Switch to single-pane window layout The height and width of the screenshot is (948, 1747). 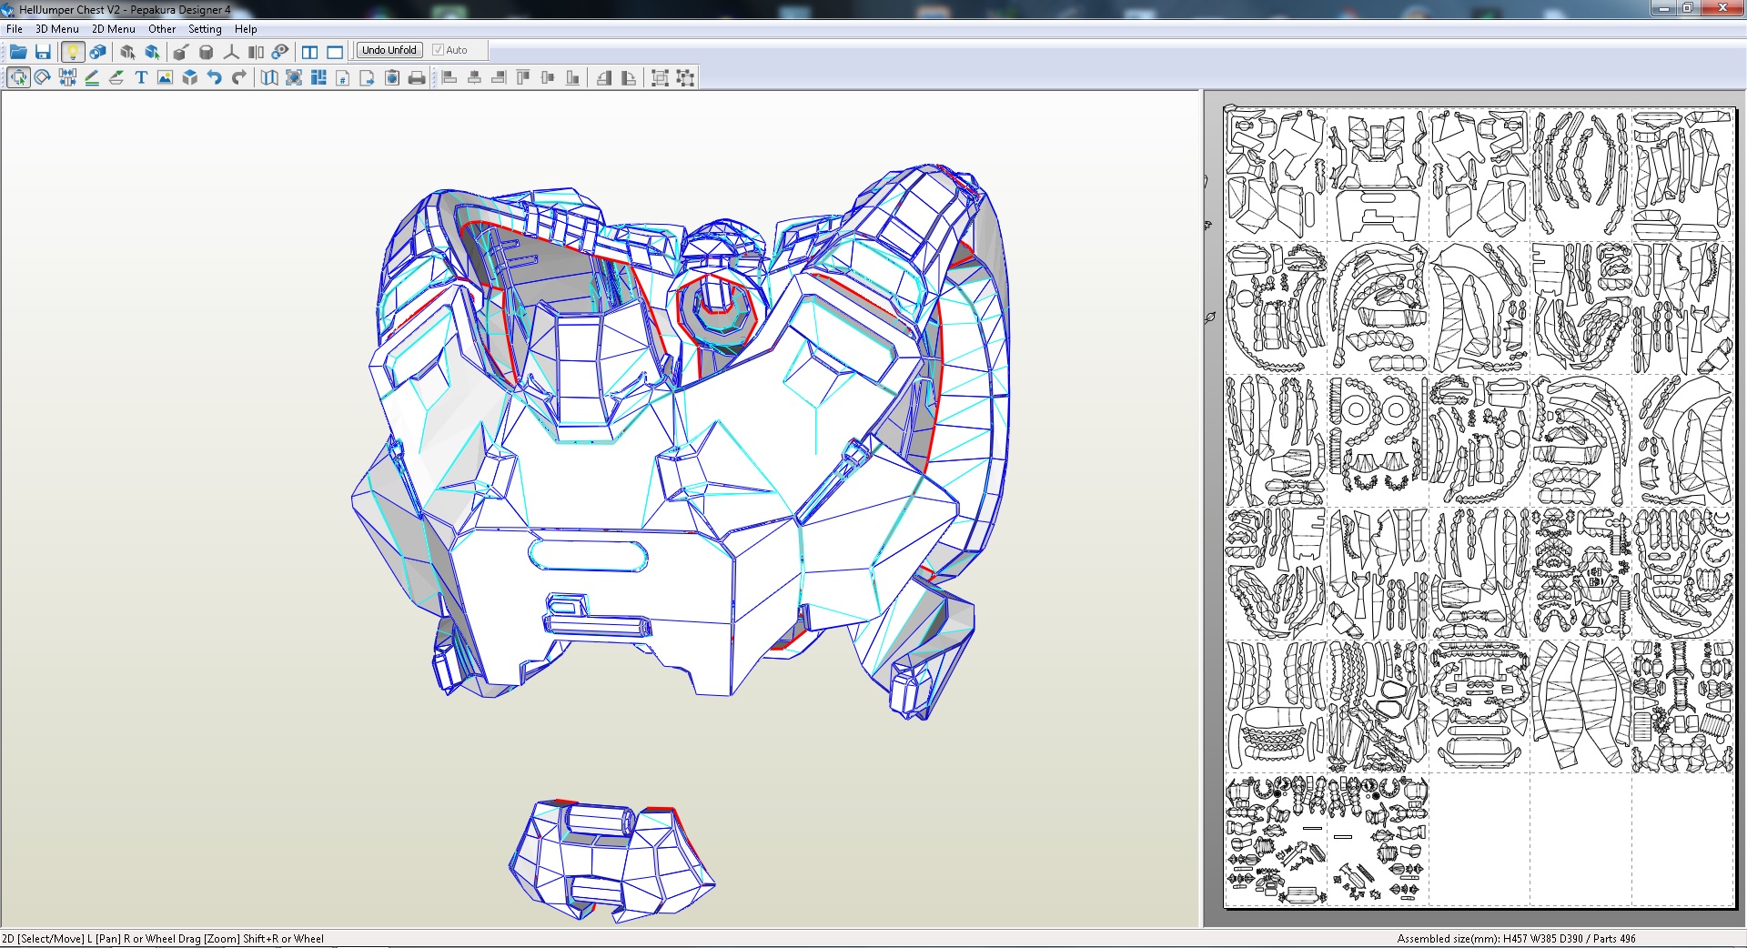coord(335,52)
